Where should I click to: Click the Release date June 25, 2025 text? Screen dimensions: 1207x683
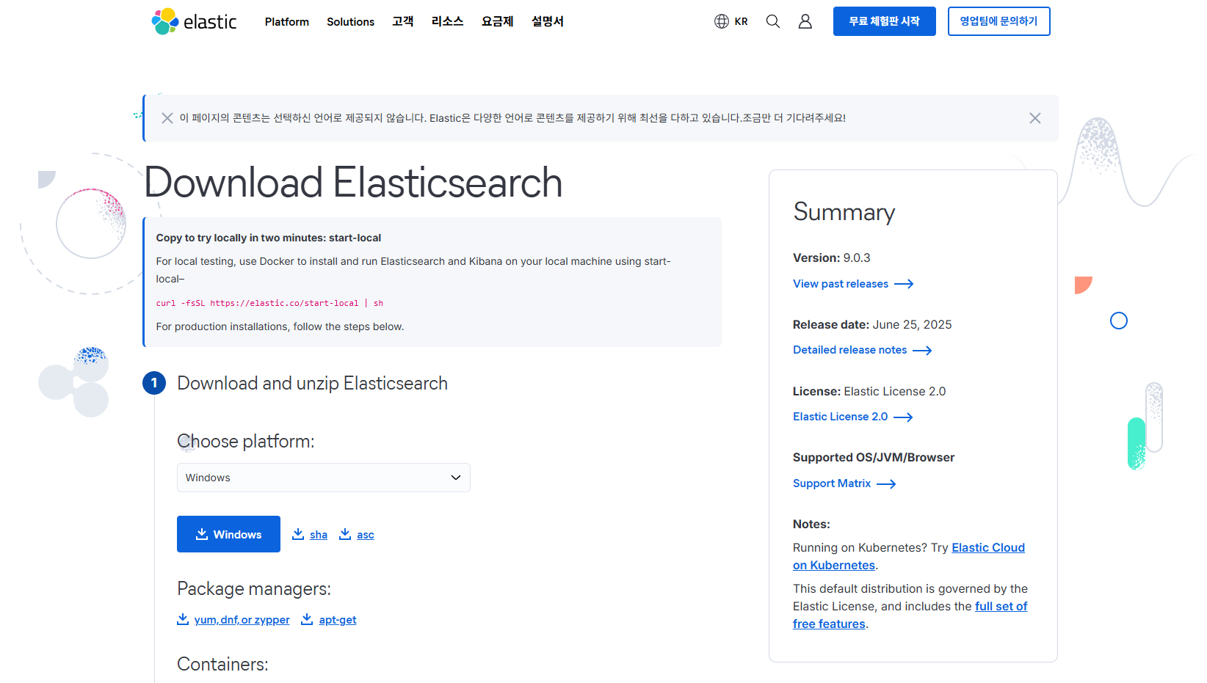click(872, 324)
